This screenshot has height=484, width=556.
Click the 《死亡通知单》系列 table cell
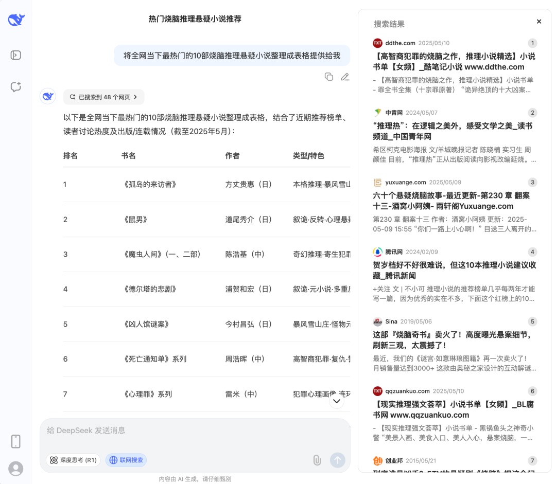(154, 359)
